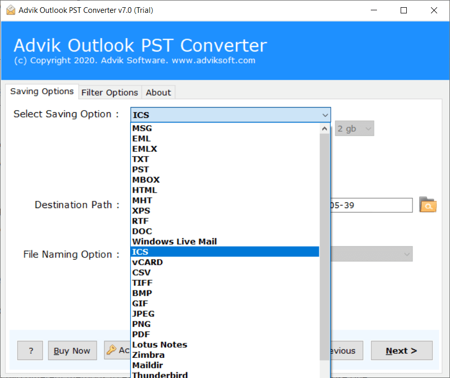Image resolution: width=450 pixels, height=378 pixels.
Task: Expand the Select Saving Option combo box
Action: coord(230,115)
